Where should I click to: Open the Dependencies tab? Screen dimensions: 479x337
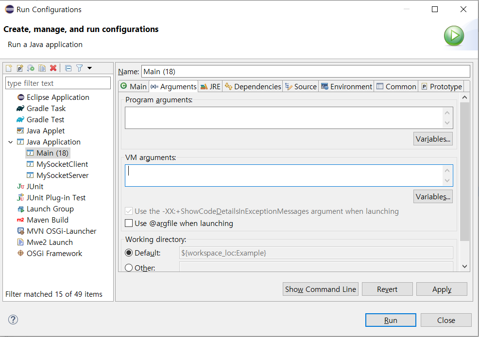[x=253, y=86]
